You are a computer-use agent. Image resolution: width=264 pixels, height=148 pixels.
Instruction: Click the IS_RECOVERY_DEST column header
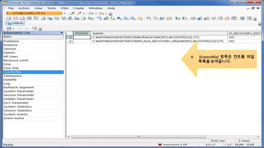tap(244, 33)
